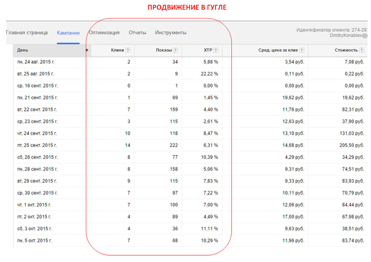The height and width of the screenshot is (262, 371).
Task: Open help icon next to Стоимость
Action: tap(361, 50)
